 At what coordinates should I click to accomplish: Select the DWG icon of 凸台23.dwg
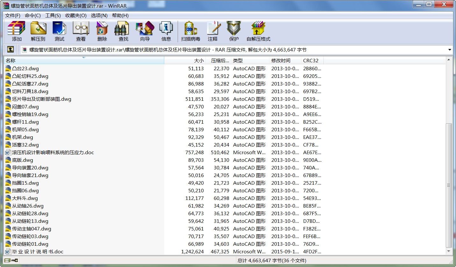tap(8, 68)
